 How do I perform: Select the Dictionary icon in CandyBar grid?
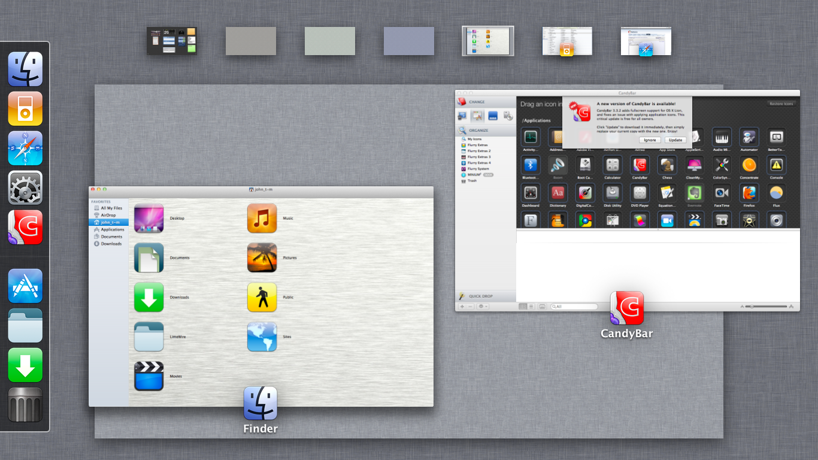pyautogui.click(x=558, y=193)
